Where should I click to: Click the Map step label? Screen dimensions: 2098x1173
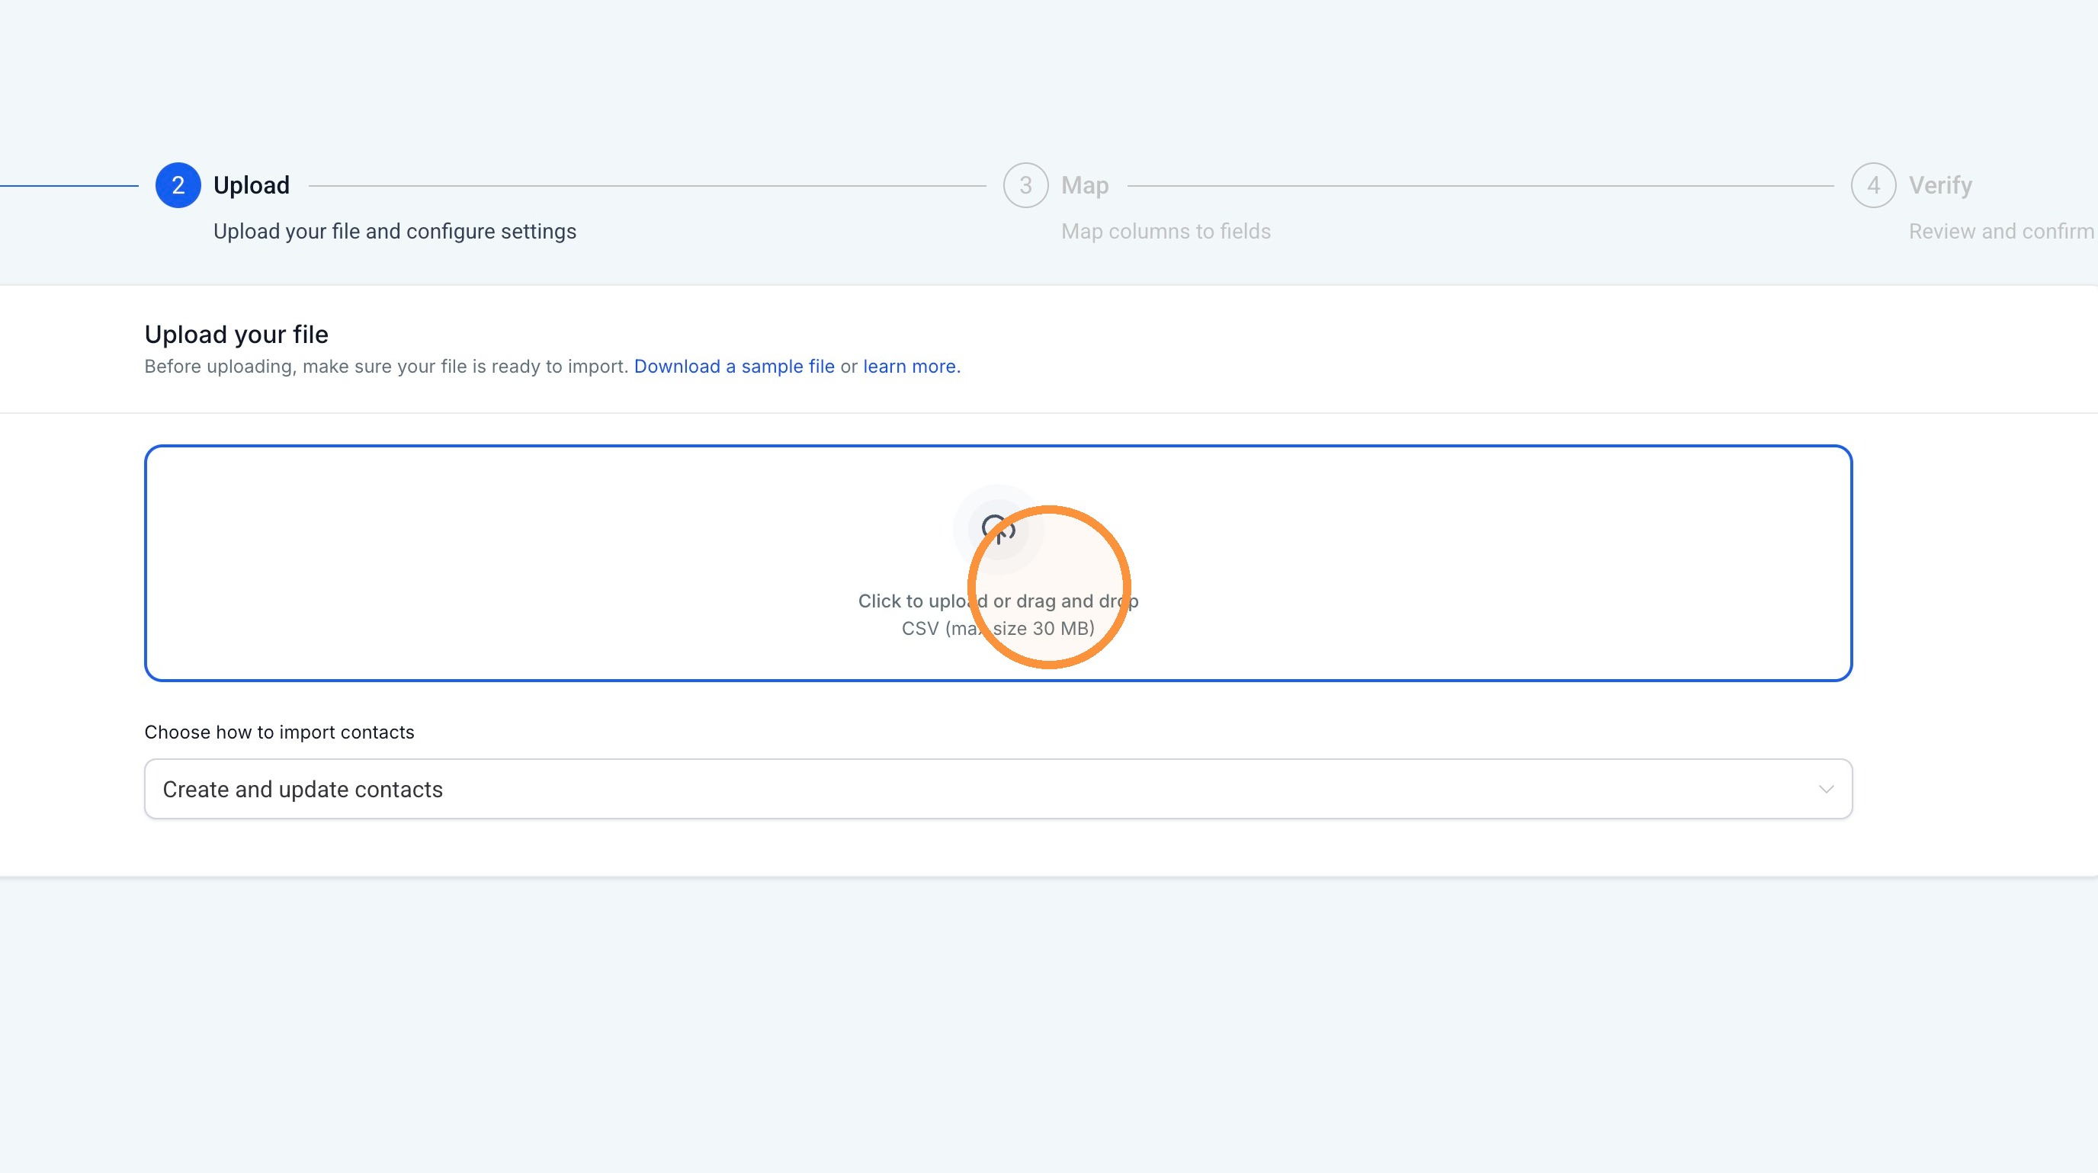pos(1084,186)
